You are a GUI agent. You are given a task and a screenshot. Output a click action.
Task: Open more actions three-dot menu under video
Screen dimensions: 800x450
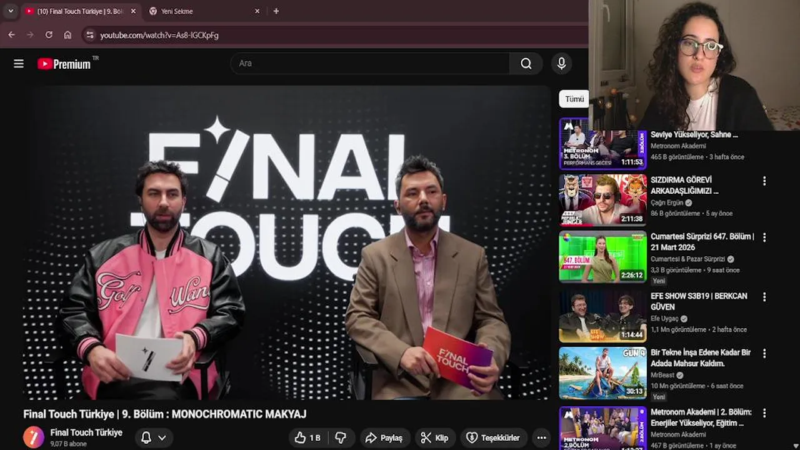click(542, 437)
